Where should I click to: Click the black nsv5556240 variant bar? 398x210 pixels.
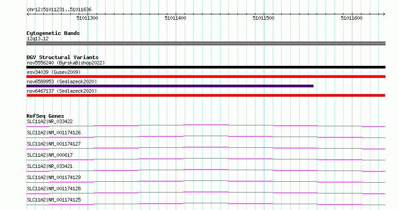point(206,67)
